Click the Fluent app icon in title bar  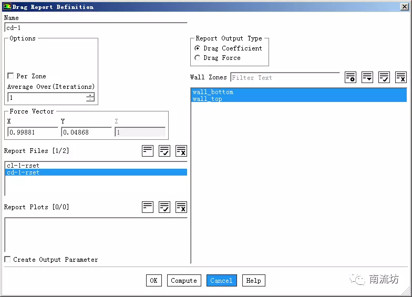(x=7, y=7)
